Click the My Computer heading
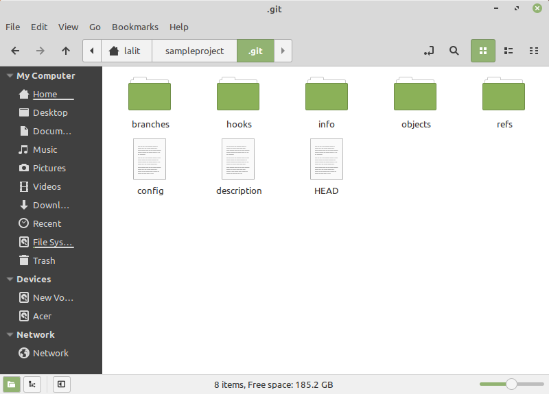The width and height of the screenshot is (549, 394). pos(46,75)
